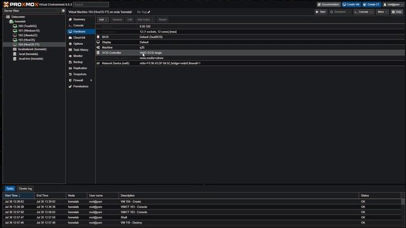Viewport: 406px width, 228px height.
Task: Select the Hardware section
Action: 81,32
